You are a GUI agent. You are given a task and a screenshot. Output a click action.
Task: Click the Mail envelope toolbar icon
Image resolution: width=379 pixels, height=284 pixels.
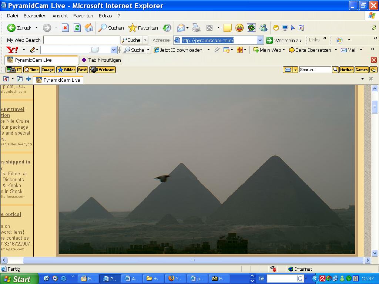[x=181, y=28]
